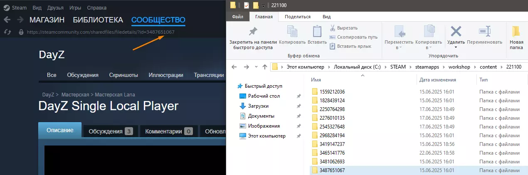Select the СООБЩЕСТВО section in Steam
528x175 pixels.
158,20
